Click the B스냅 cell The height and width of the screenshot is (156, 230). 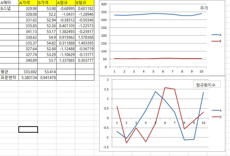(x=9, y=8)
